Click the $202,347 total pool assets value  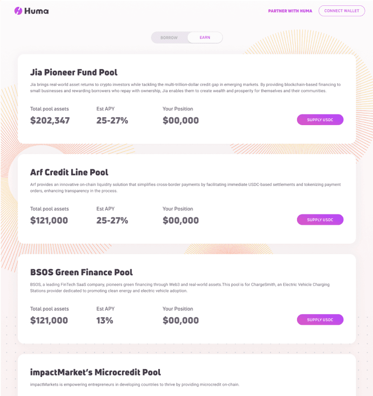50,121
